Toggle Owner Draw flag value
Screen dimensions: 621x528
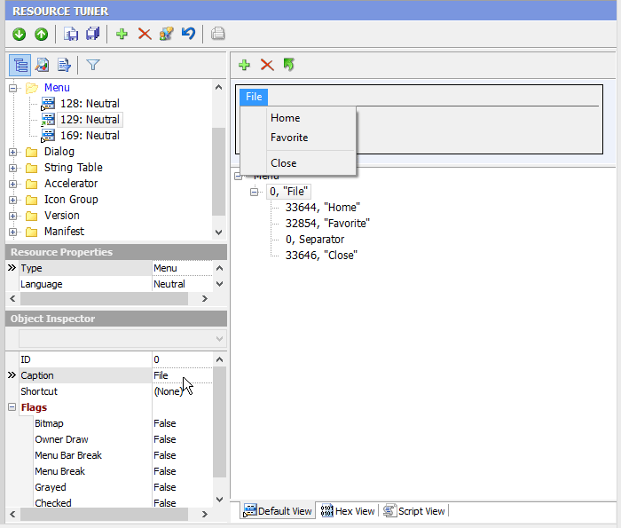182,439
